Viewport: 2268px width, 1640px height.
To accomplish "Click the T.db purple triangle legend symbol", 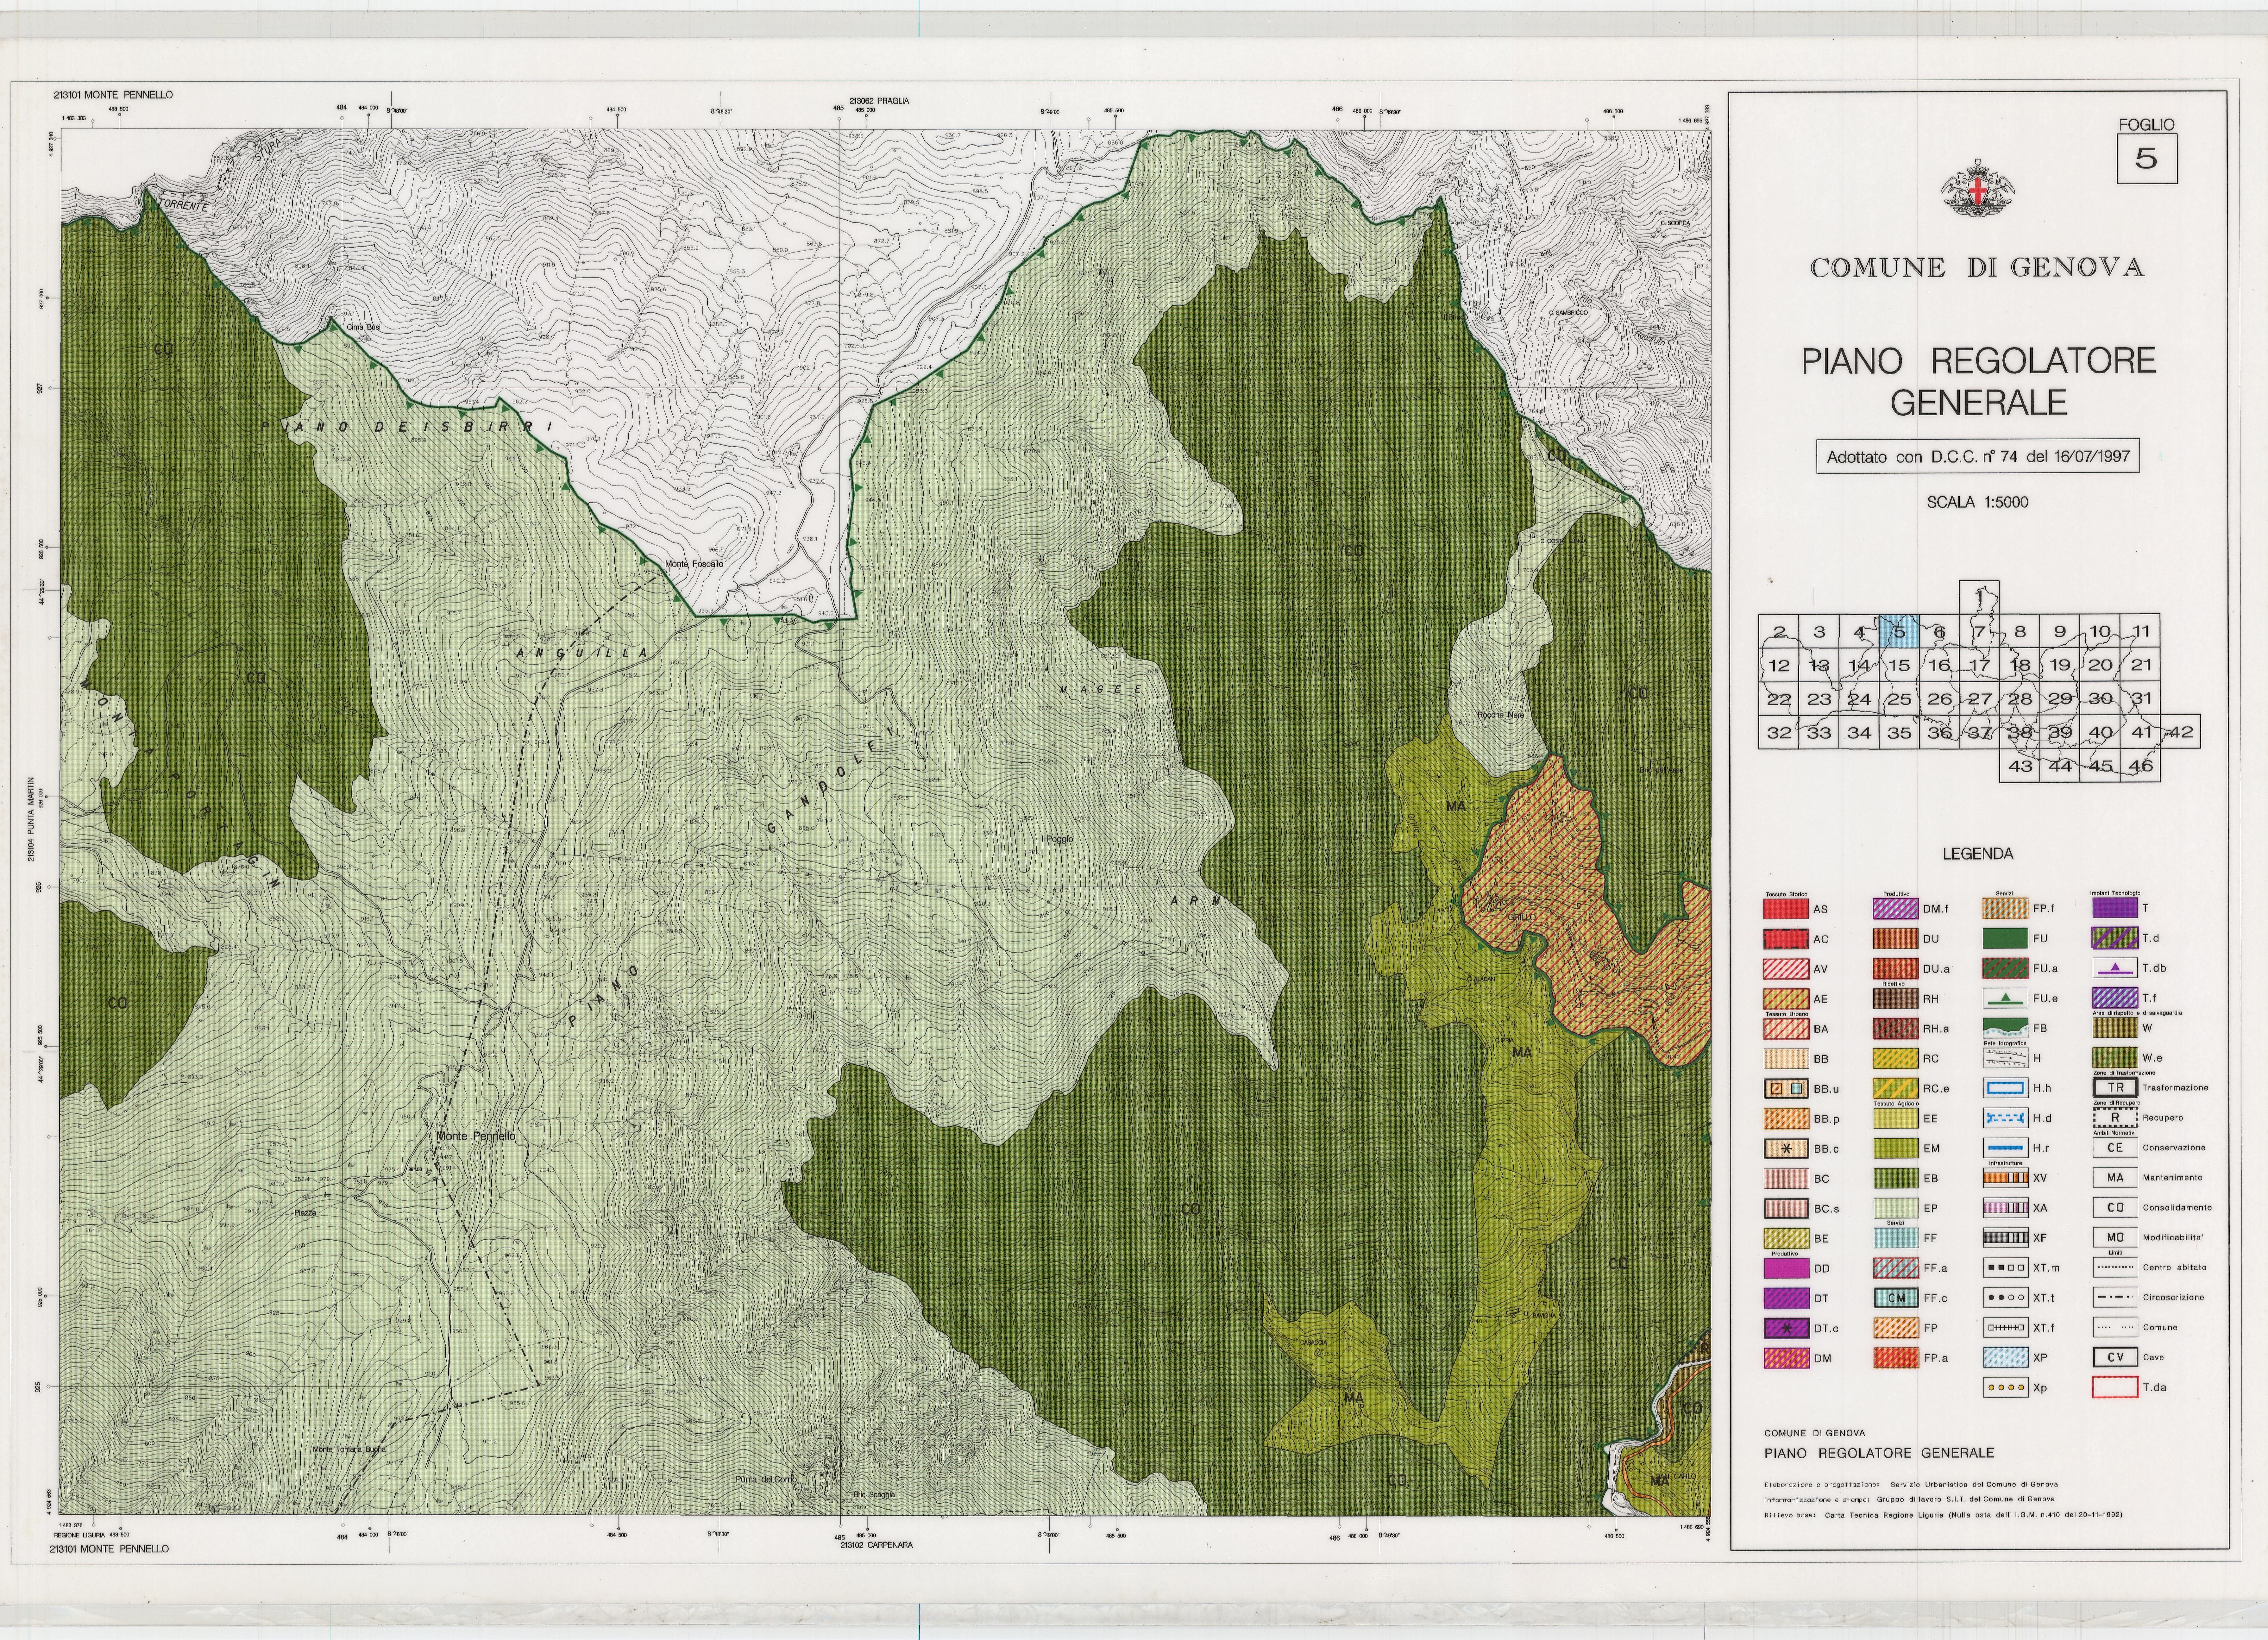I will pyautogui.click(x=2115, y=968).
